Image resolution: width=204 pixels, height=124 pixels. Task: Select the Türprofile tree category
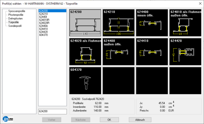13,22
